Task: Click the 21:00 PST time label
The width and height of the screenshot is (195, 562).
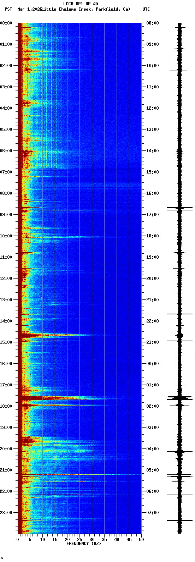Action: coord(6,470)
